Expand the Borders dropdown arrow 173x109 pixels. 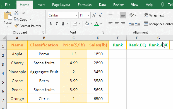point(80,24)
